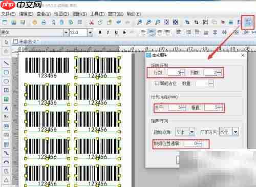Click the scissors cut icon

click(92, 22)
